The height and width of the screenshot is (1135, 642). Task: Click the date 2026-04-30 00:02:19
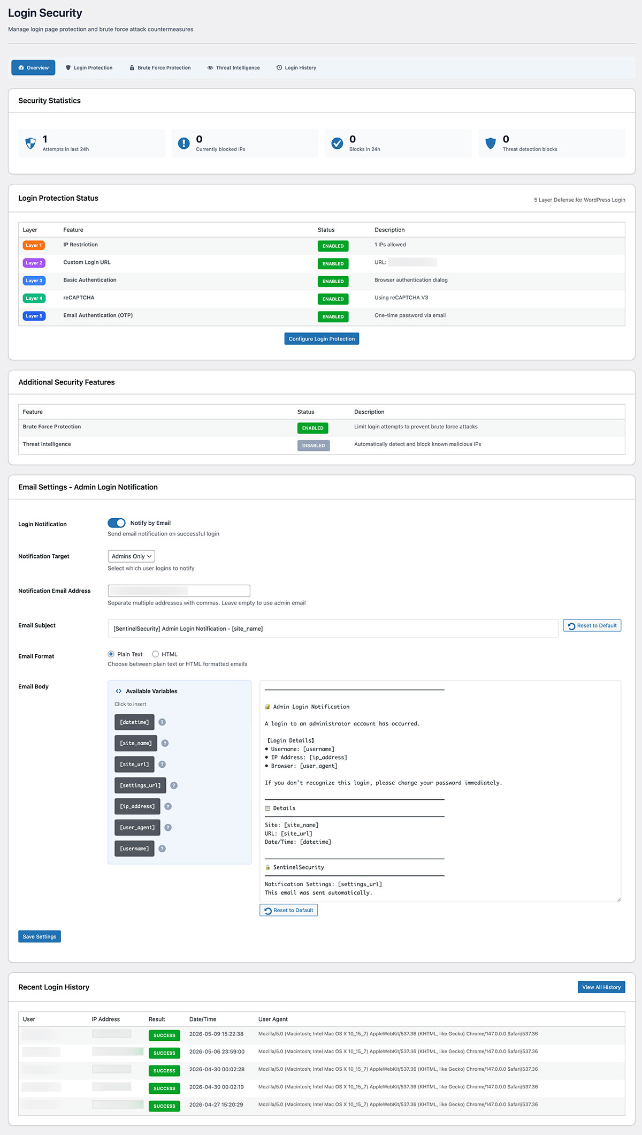pos(217,1087)
